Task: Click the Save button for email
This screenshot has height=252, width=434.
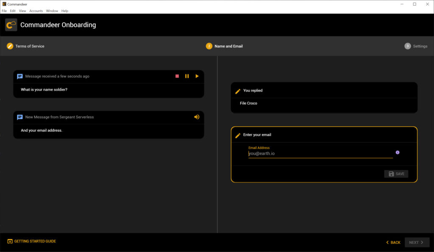Action: click(x=396, y=174)
